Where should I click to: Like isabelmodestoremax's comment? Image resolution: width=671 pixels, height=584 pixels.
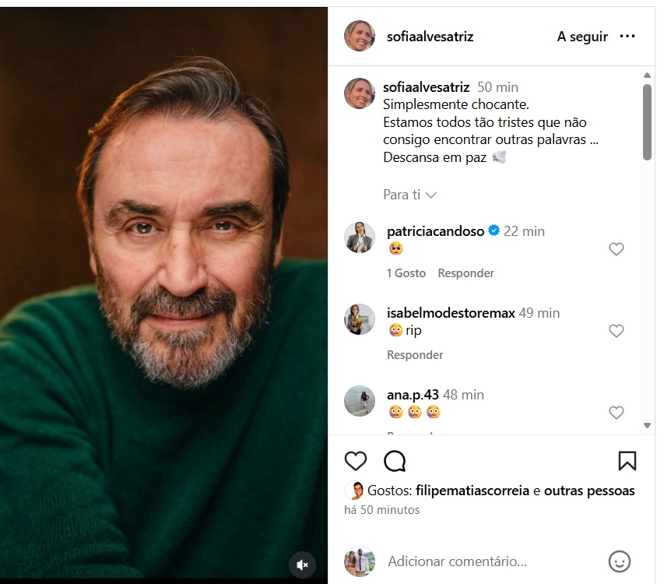617,331
